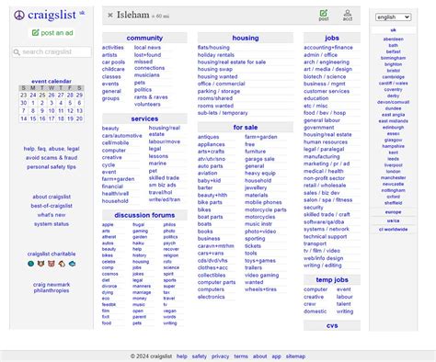Click the post icon in header

point(324,15)
